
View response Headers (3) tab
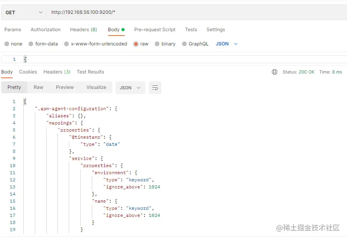click(x=57, y=72)
